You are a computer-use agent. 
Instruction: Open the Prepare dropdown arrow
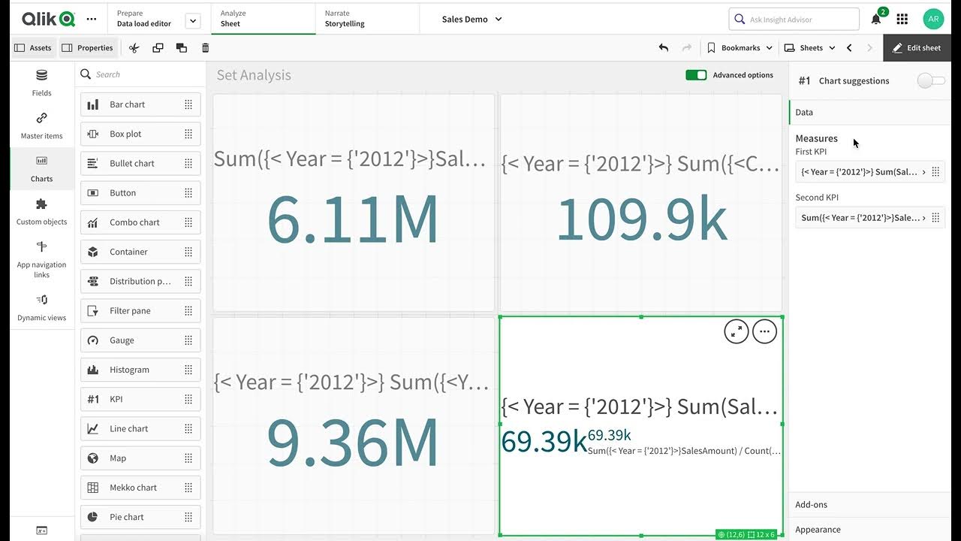tap(193, 20)
